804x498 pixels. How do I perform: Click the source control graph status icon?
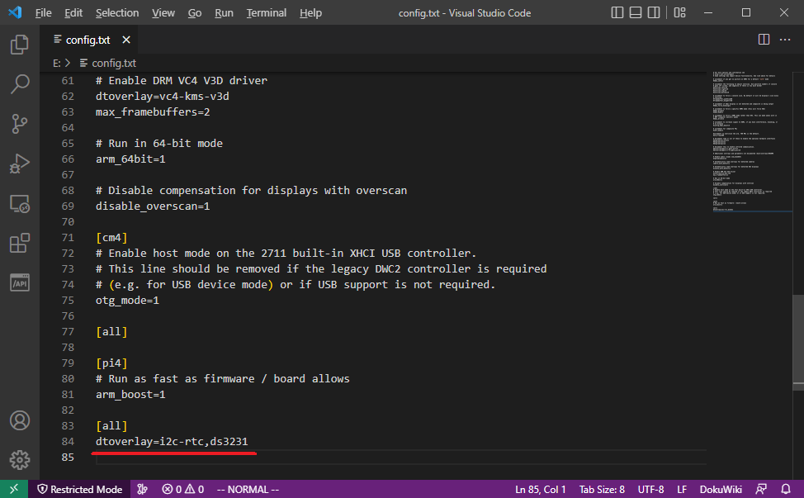click(x=143, y=489)
